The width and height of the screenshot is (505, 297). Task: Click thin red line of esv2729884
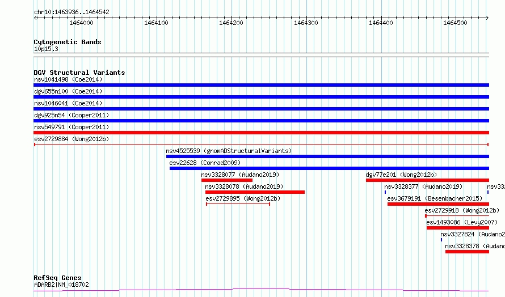[x=261, y=145]
